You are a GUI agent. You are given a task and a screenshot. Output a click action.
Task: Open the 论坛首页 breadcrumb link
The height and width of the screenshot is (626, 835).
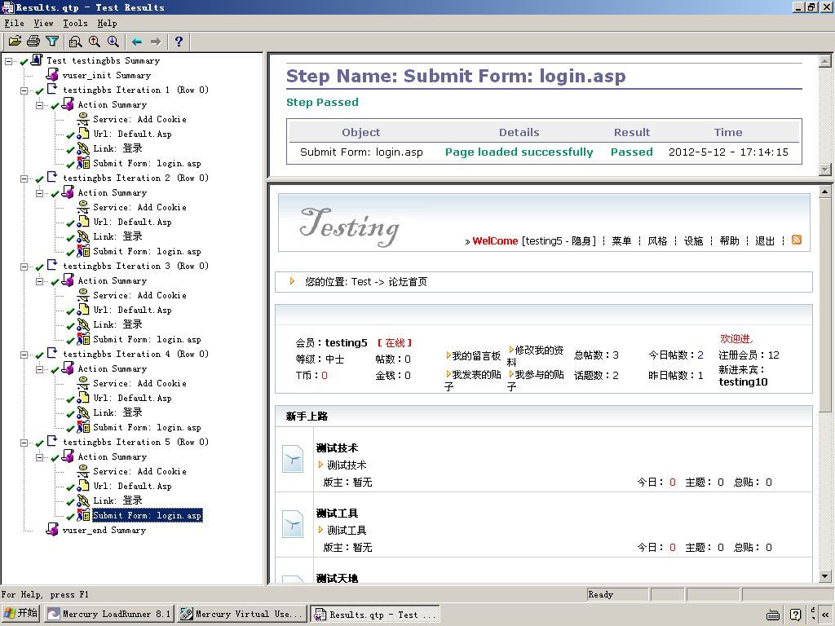point(408,281)
